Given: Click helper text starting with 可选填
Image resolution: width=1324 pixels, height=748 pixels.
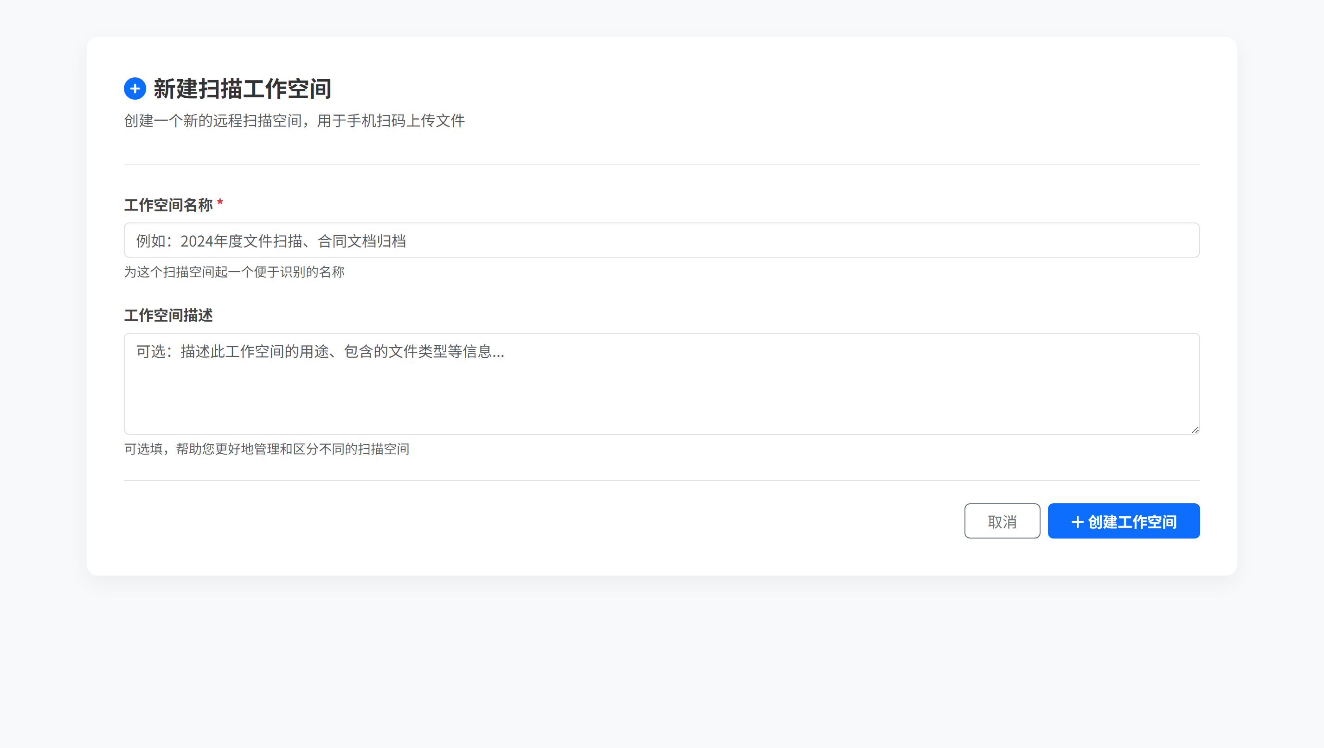Looking at the screenshot, I should 266,449.
